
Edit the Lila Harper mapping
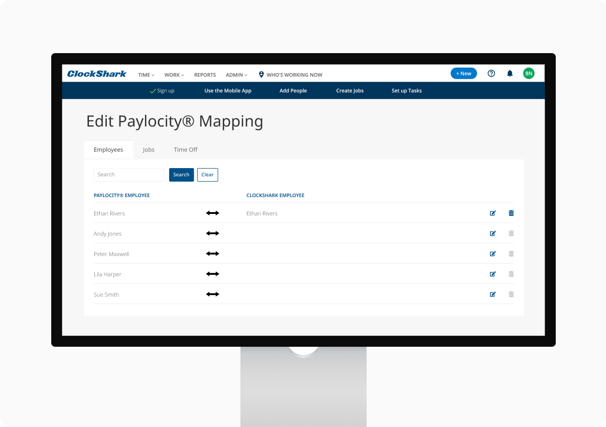point(493,274)
